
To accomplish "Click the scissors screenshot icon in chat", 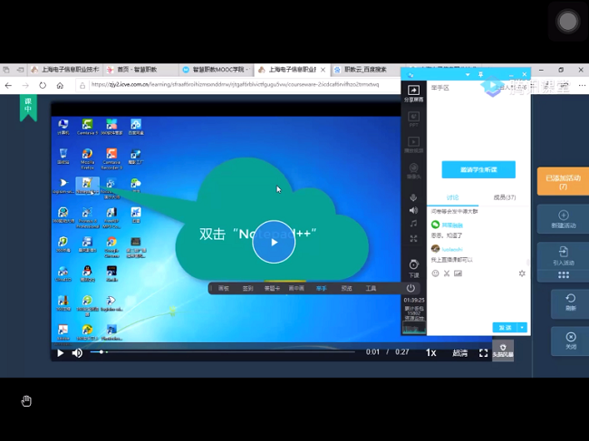I will tap(447, 273).
